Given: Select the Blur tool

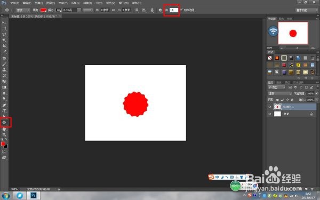Looking at the screenshot, I should coord(4,93).
